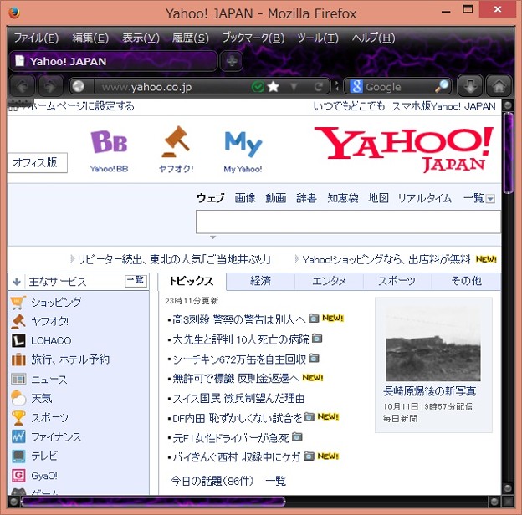The height and width of the screenshot is (515, 522).
Task: Expand the 一覧 search category dropdown
Action: (490, 199)
